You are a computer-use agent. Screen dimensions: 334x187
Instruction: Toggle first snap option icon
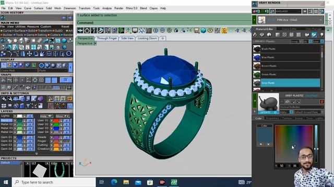click(x=3, y=80)
